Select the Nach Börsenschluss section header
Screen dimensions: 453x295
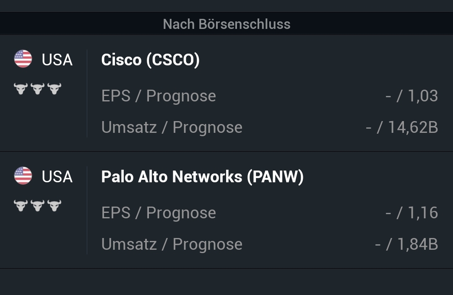click(x=226, y=24)
